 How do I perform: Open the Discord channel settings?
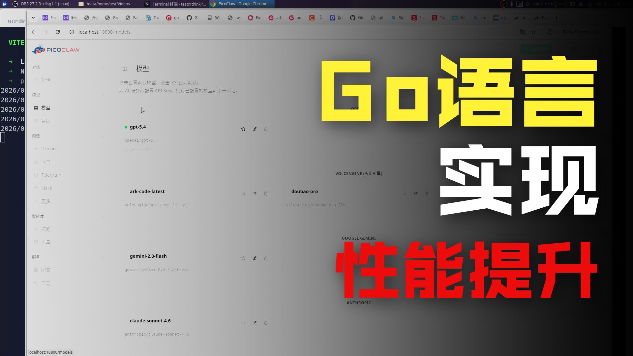49,149
